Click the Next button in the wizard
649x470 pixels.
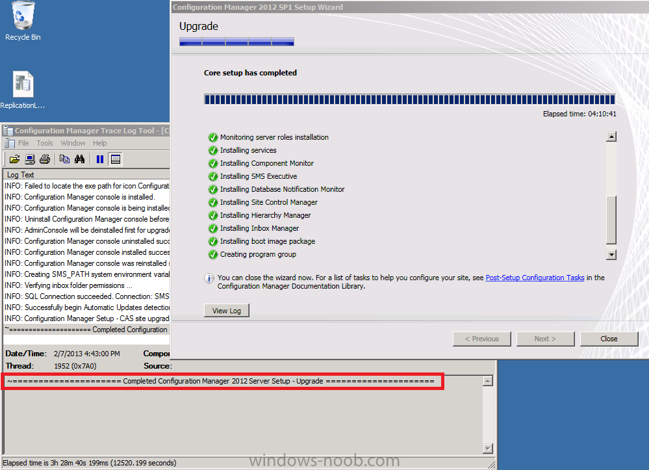coord(546,339)
